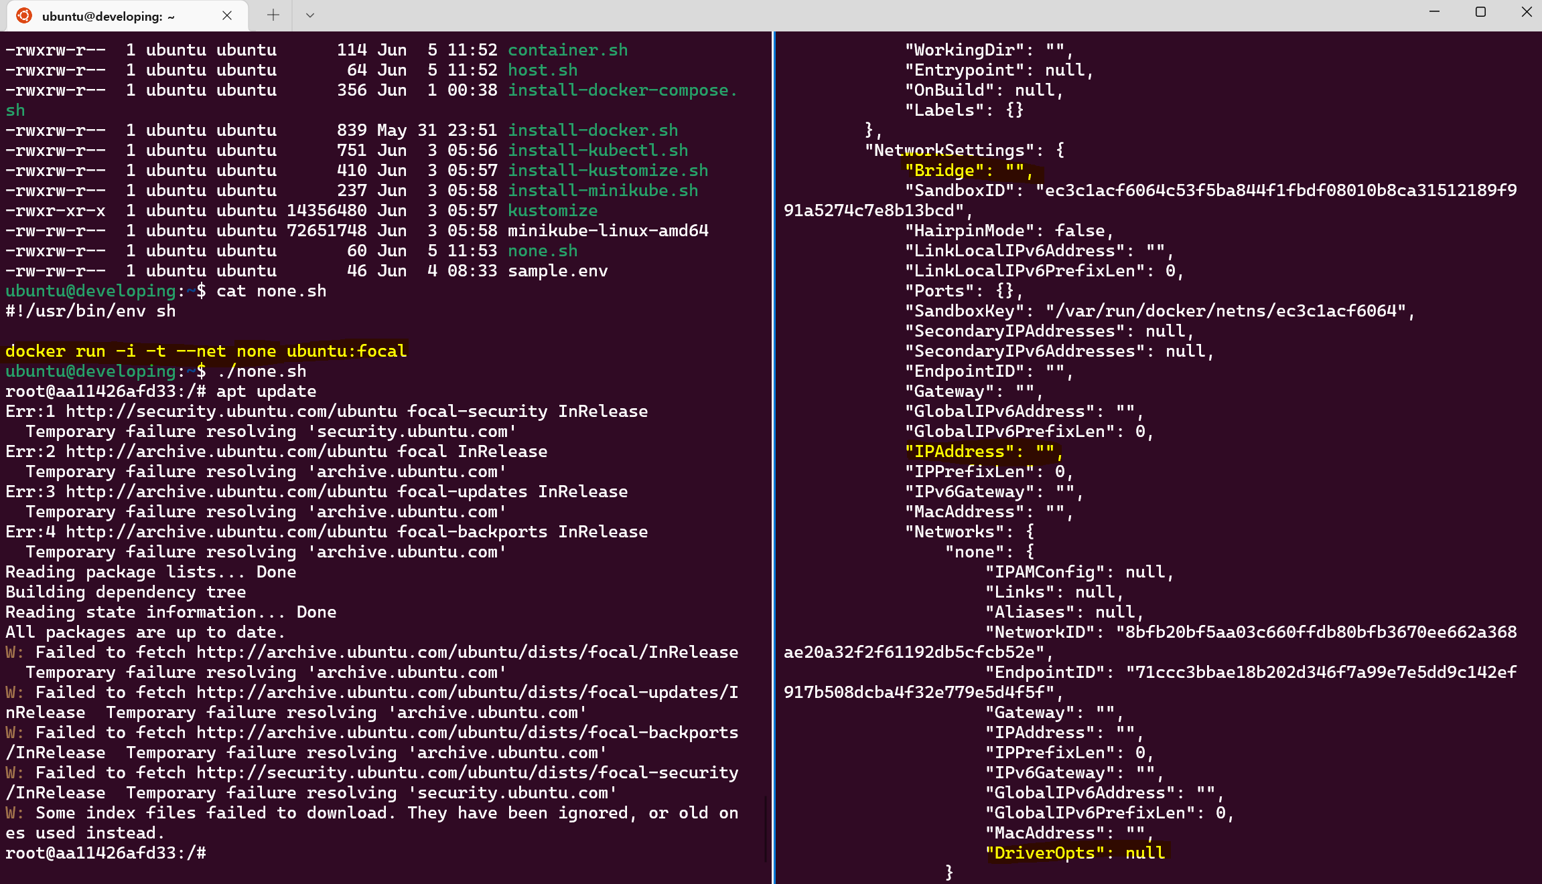Viewport: 1542px width, 884px height.
Task: Focus the root@aa11426afd33 prompt at bottom
Action: 106,853
